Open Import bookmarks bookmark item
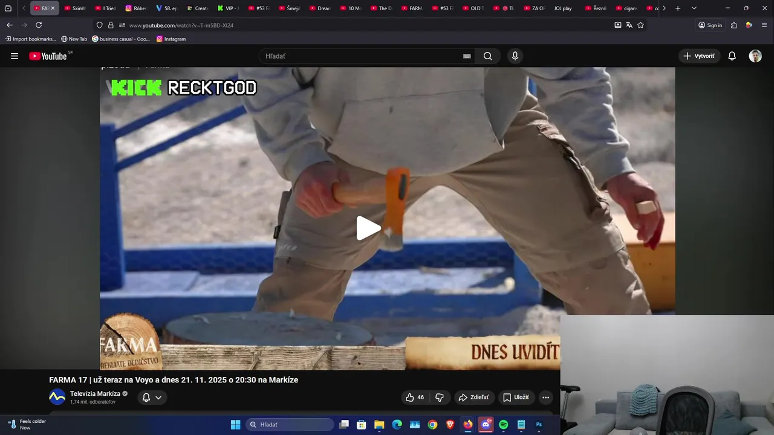Image resolution: width=774 pixels, height=435 pixels. 30,39
